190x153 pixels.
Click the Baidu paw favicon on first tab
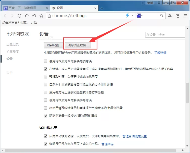coord(6,8)
